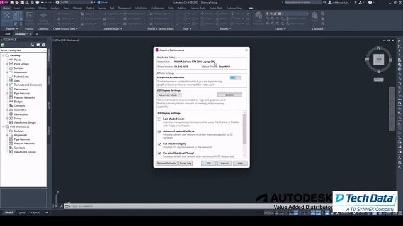
Task: Expand the Create Ground Data panel arrow
Action: point(77,29)
